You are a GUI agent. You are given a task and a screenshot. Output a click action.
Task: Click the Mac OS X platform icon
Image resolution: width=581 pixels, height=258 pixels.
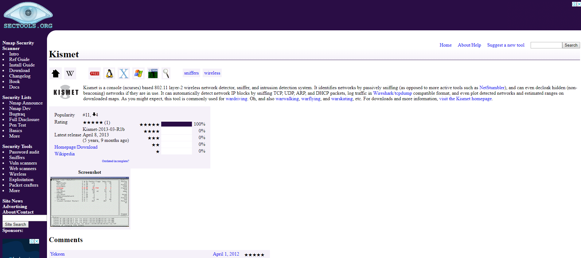click(124, 74)
